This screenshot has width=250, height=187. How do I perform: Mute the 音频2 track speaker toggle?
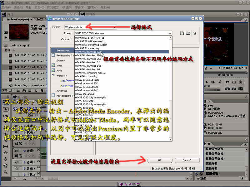[16, 162]
